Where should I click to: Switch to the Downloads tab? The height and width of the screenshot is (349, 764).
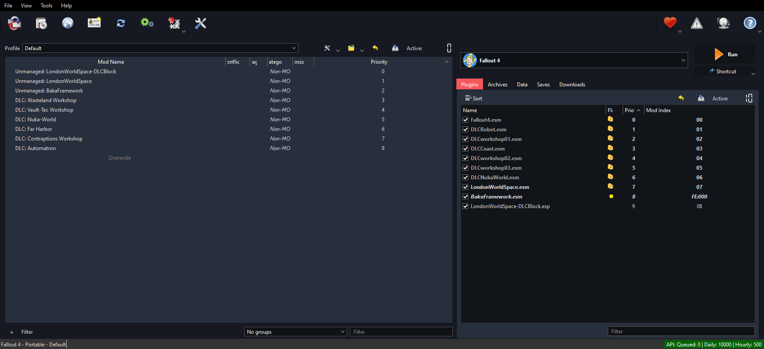pos(572,85)
